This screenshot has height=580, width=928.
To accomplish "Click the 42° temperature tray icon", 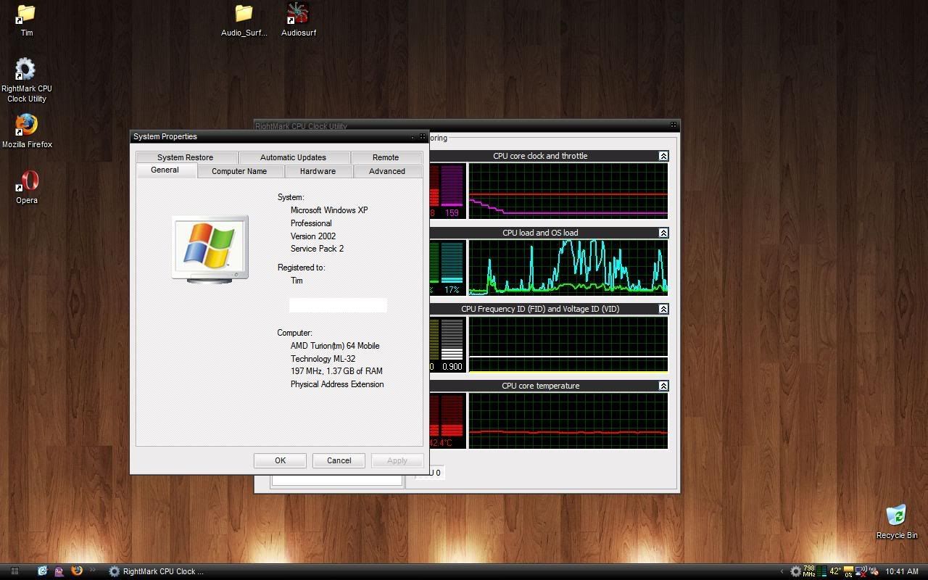I will 835,571.
